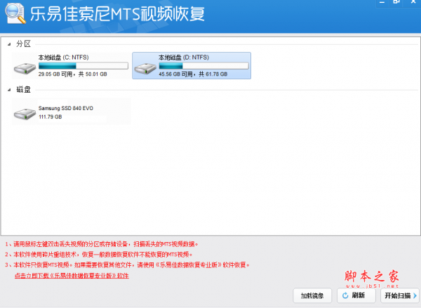421x308 pixels.
Task: Select 本地磁盘 (D: NTFS) label
Action: coord(184,58)
